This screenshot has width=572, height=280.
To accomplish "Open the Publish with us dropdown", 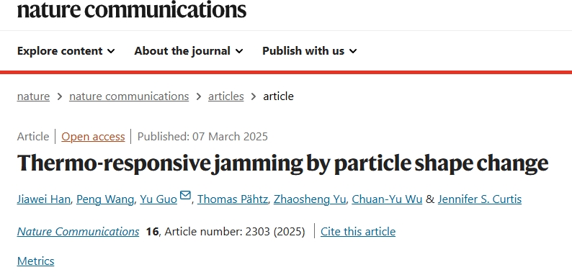I will click(x=310, y=51).
